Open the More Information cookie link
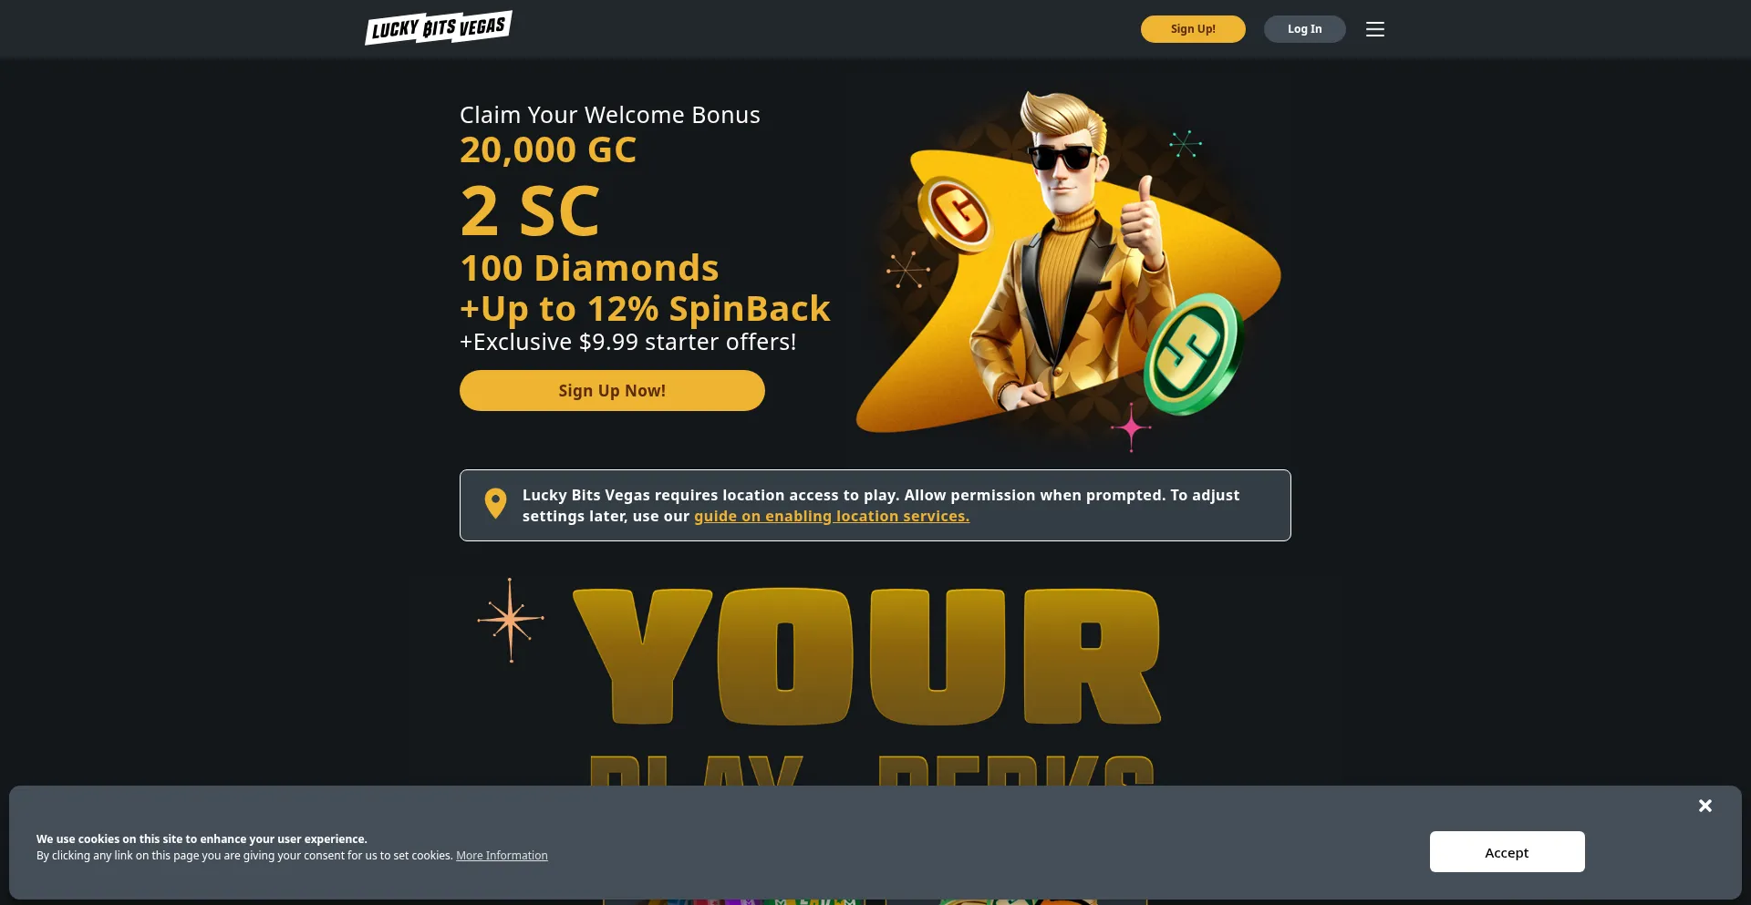The height and width of the screenshot is (905, 1751). click(x=502, y=856)
